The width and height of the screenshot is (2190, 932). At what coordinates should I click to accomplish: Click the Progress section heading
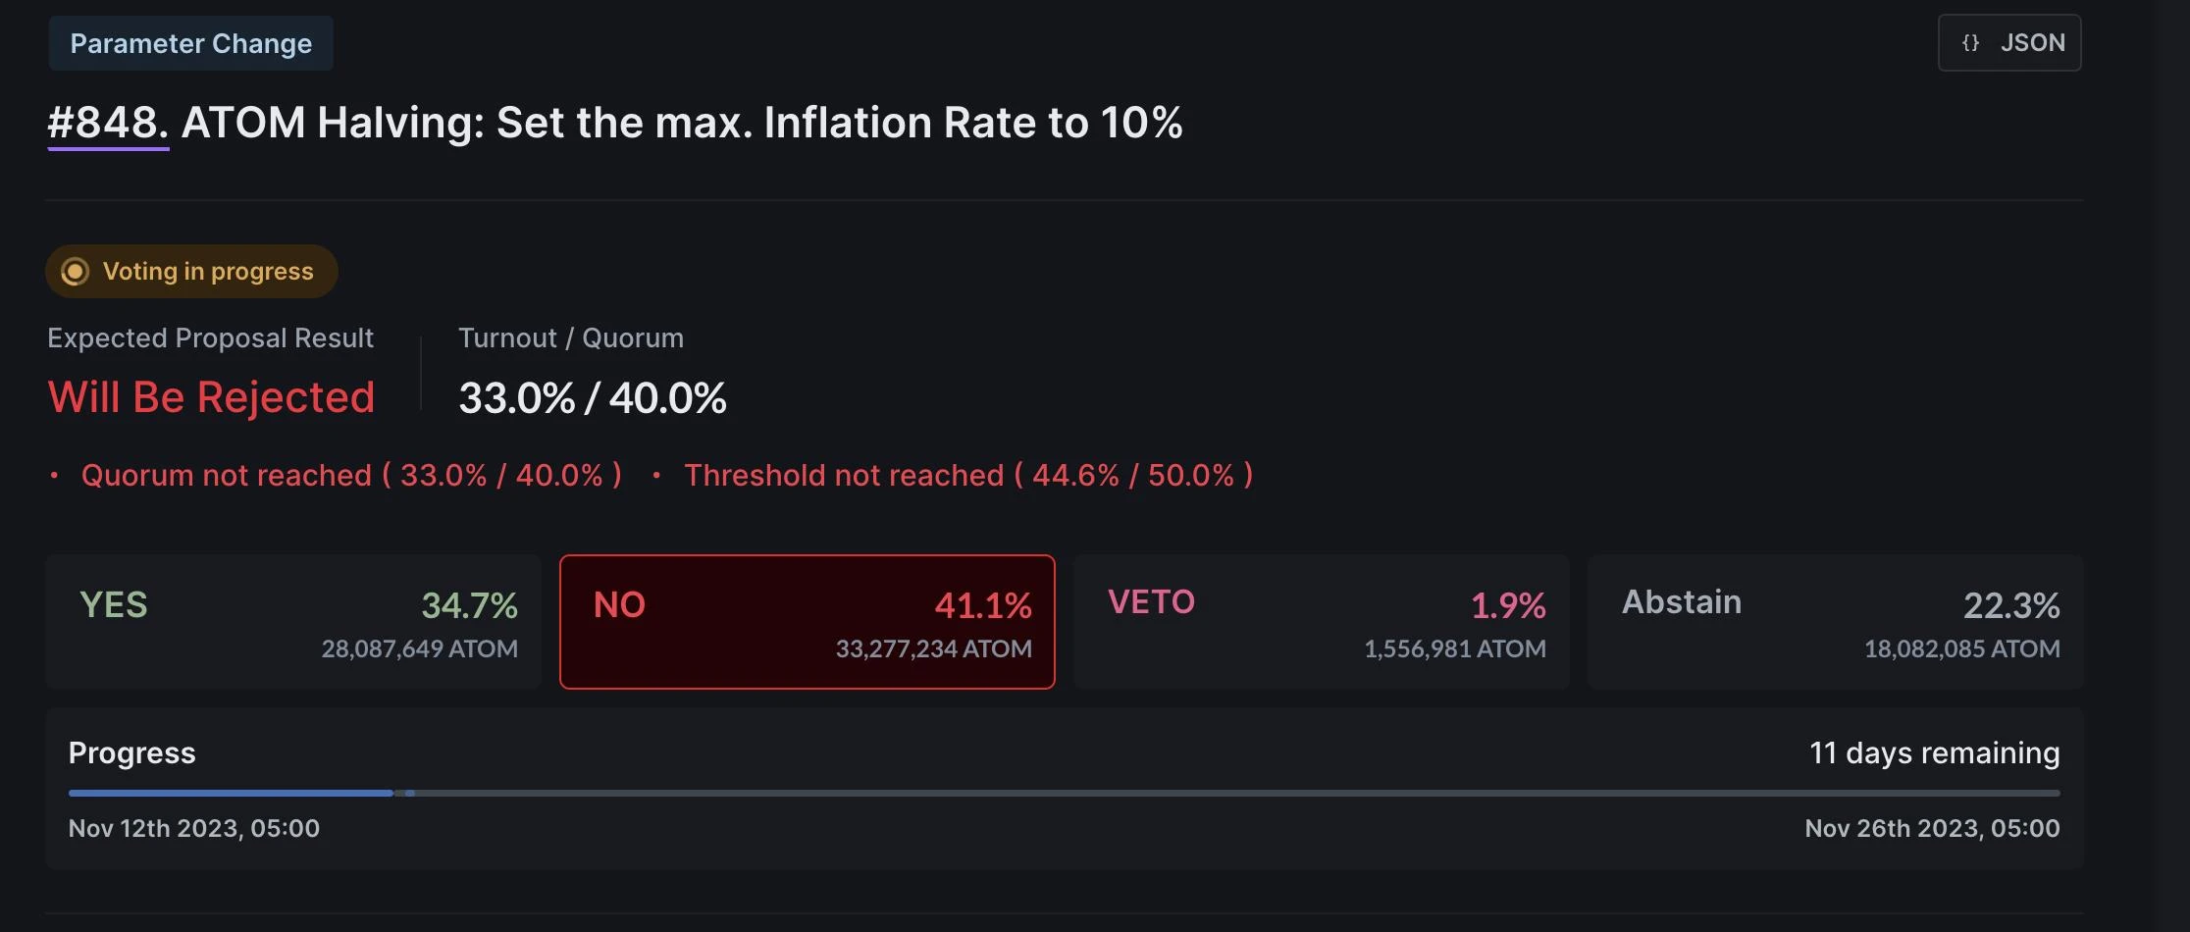[132, 753]
